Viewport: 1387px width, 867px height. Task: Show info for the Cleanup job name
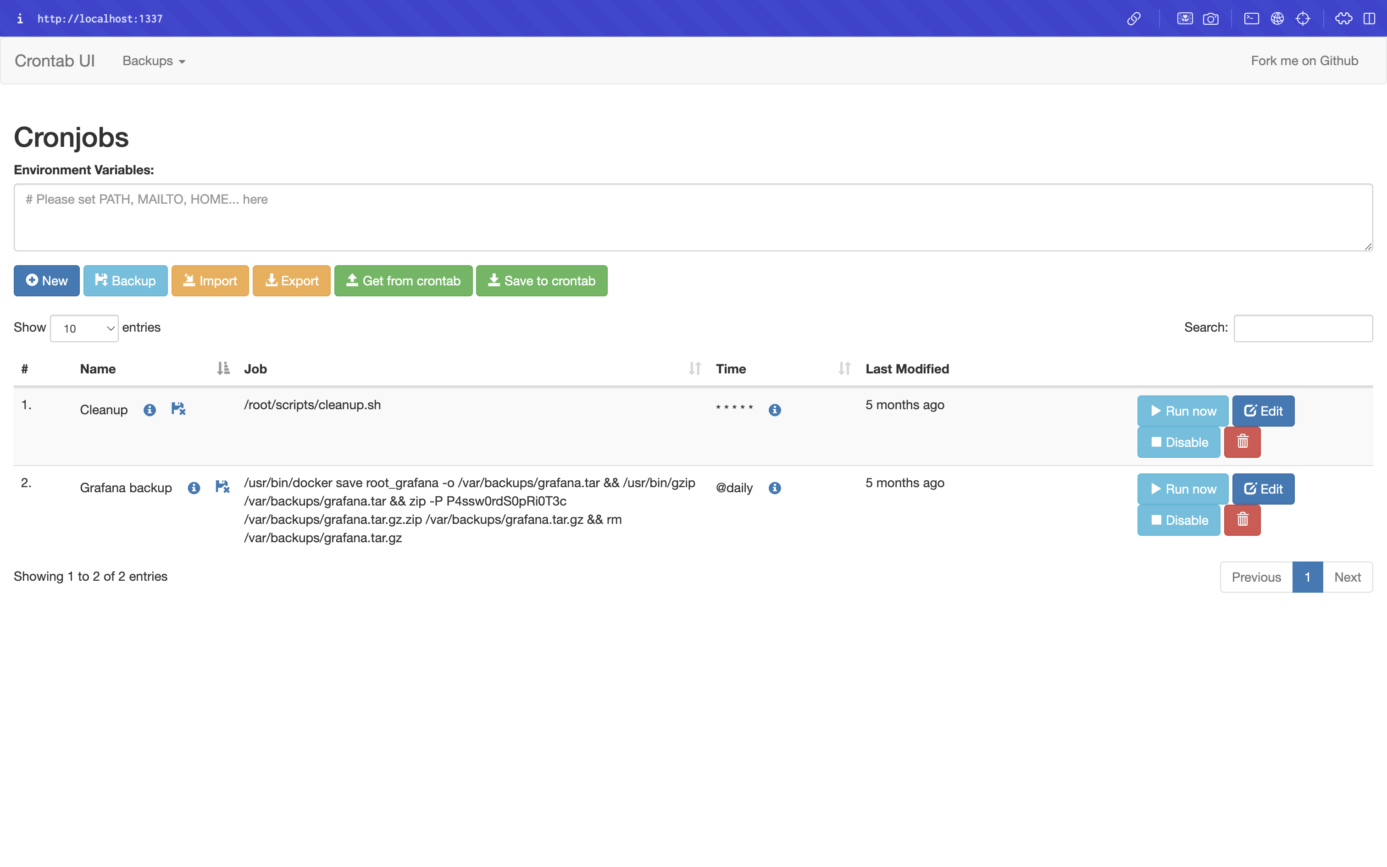pos(150,410)
